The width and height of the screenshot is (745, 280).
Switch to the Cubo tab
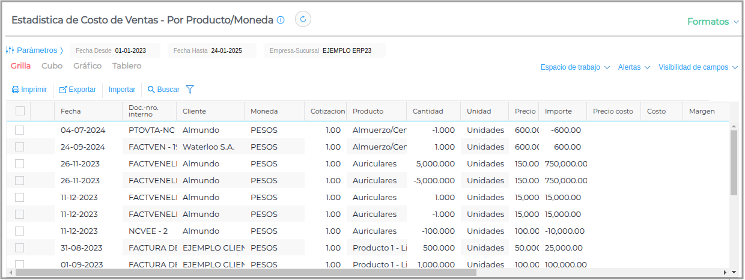click(x=52, y=66)
